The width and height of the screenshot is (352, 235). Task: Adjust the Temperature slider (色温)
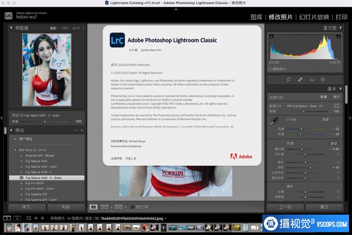[x=302, y=129]
